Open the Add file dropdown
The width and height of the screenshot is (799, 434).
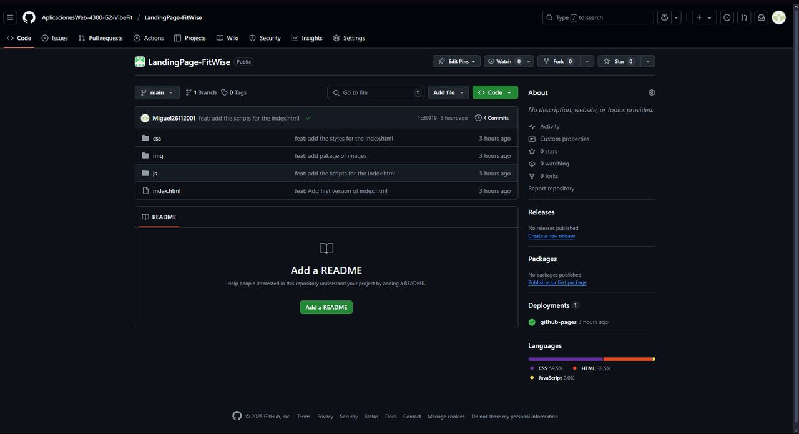pyautogui.click(x=448, y=92)
